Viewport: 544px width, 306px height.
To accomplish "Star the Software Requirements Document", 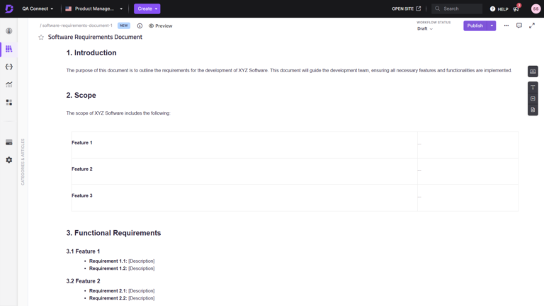I will (x=41, y=37).
